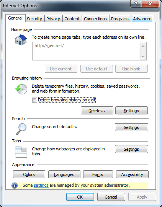Screen dimensions: 162x207
Task: Open the Privacy tab
Action: point(53,19)
